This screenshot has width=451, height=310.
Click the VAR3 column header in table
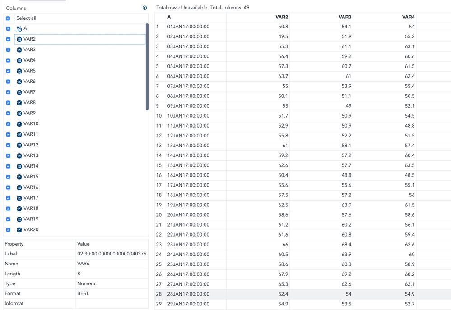(321, 17)
